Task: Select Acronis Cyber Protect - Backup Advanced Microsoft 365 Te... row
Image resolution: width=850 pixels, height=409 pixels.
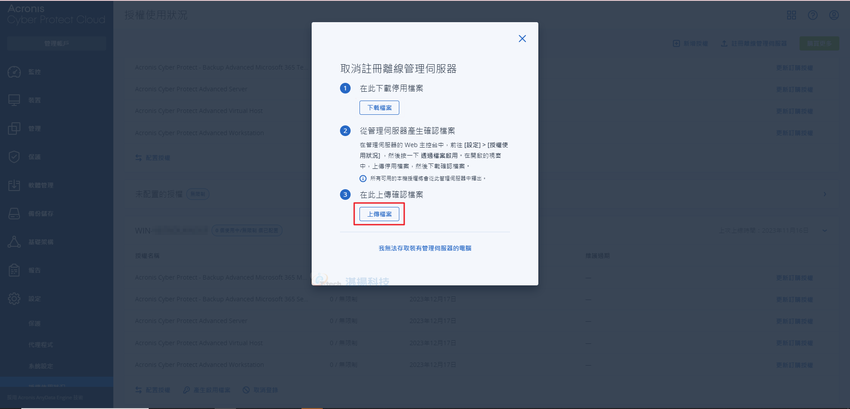Action: pyautogui.click(x=482, y=67)
